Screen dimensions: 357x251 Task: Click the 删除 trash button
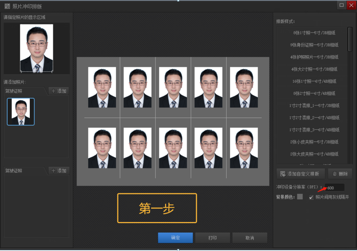340,174
